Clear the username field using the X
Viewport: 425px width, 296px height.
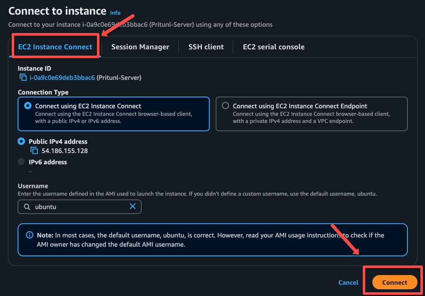tap(133, 207)
